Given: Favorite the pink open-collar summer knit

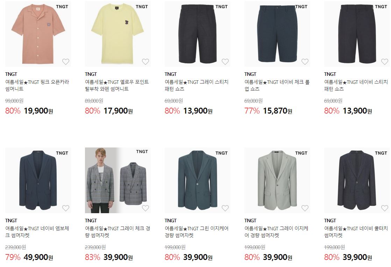Looking at the screenshot, I should tap(66, 62).
